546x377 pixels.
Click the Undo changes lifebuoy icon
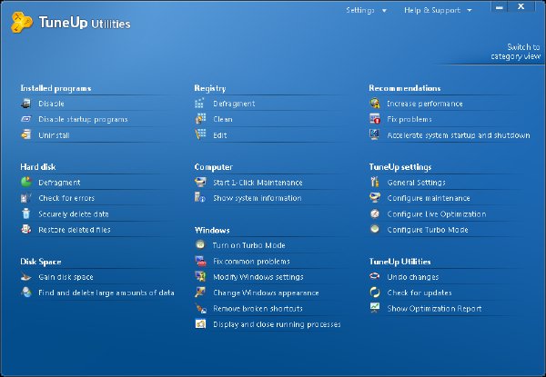[x=375, y=276]
